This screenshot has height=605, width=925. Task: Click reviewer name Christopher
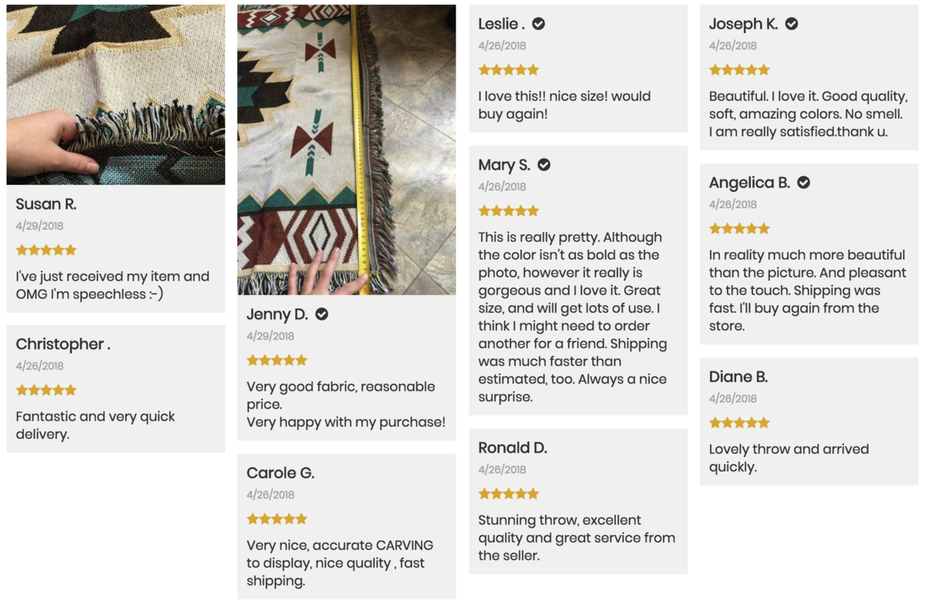[x=63, y=345]
